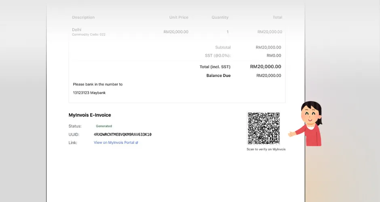Click the Quantity column header
The image size is (380, 202).
(220, 17)
